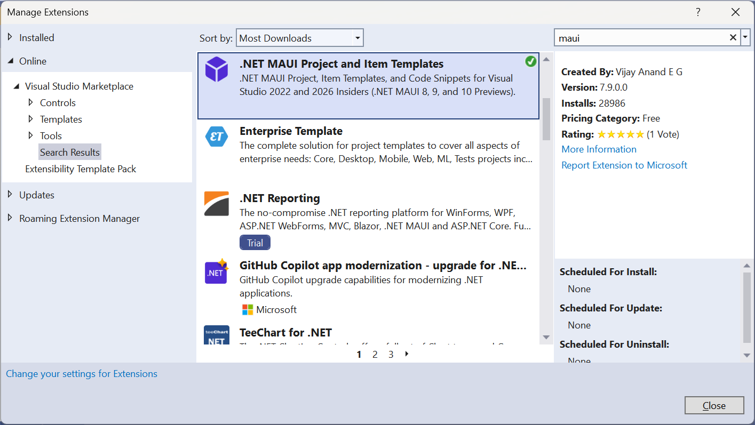Click the Roaming Extension Manager label
Screen dimensions: 755x425
point(80,219)
